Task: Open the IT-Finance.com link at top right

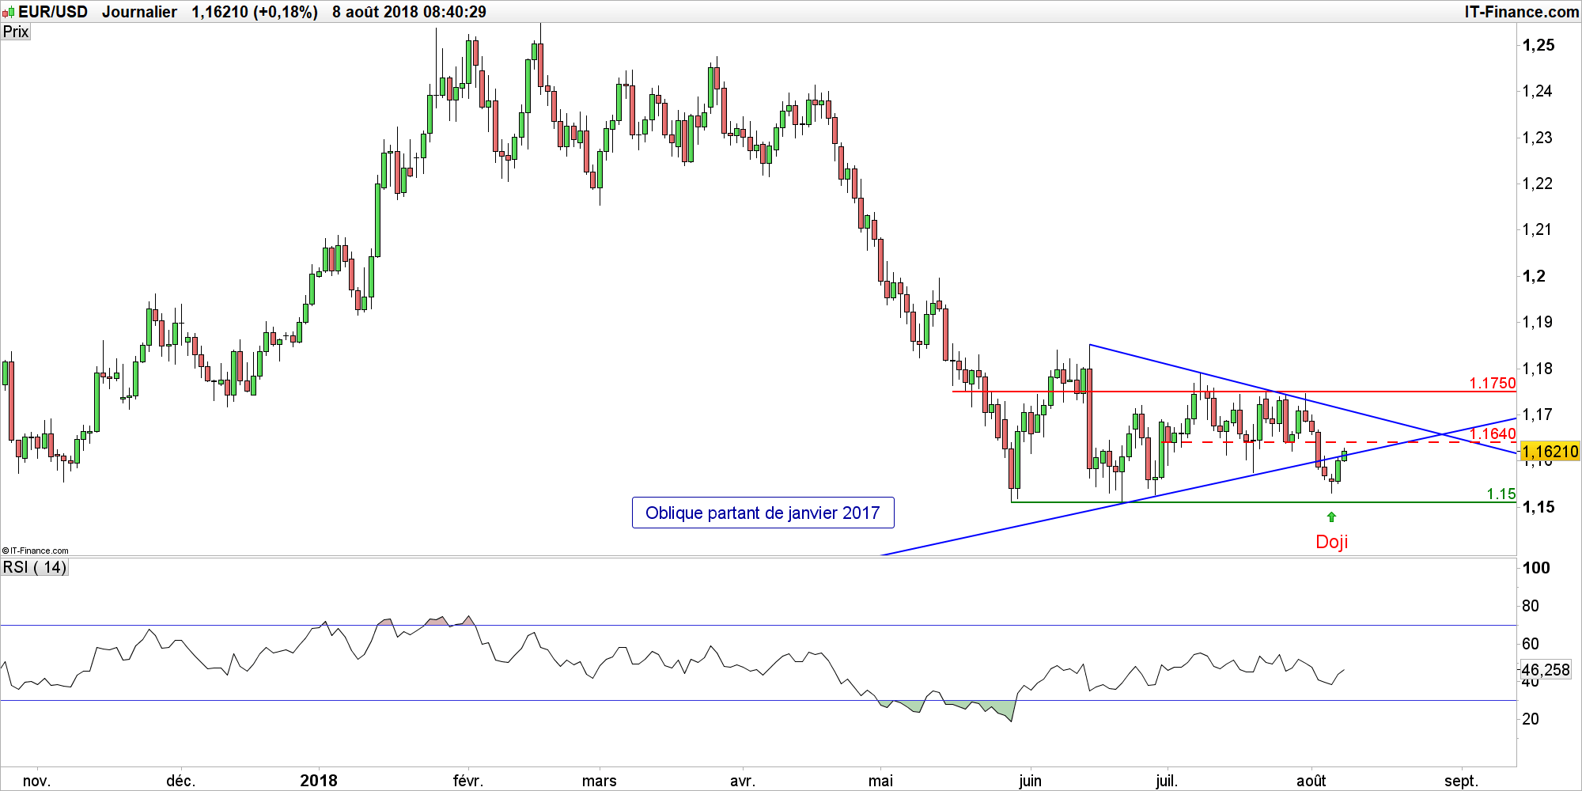Action: [x=1521, y=12]
